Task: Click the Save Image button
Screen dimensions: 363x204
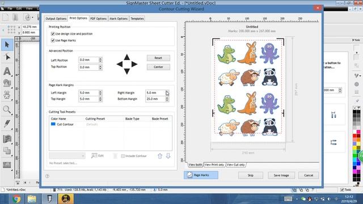Action: pyautogui.click(x=281, y=175)
